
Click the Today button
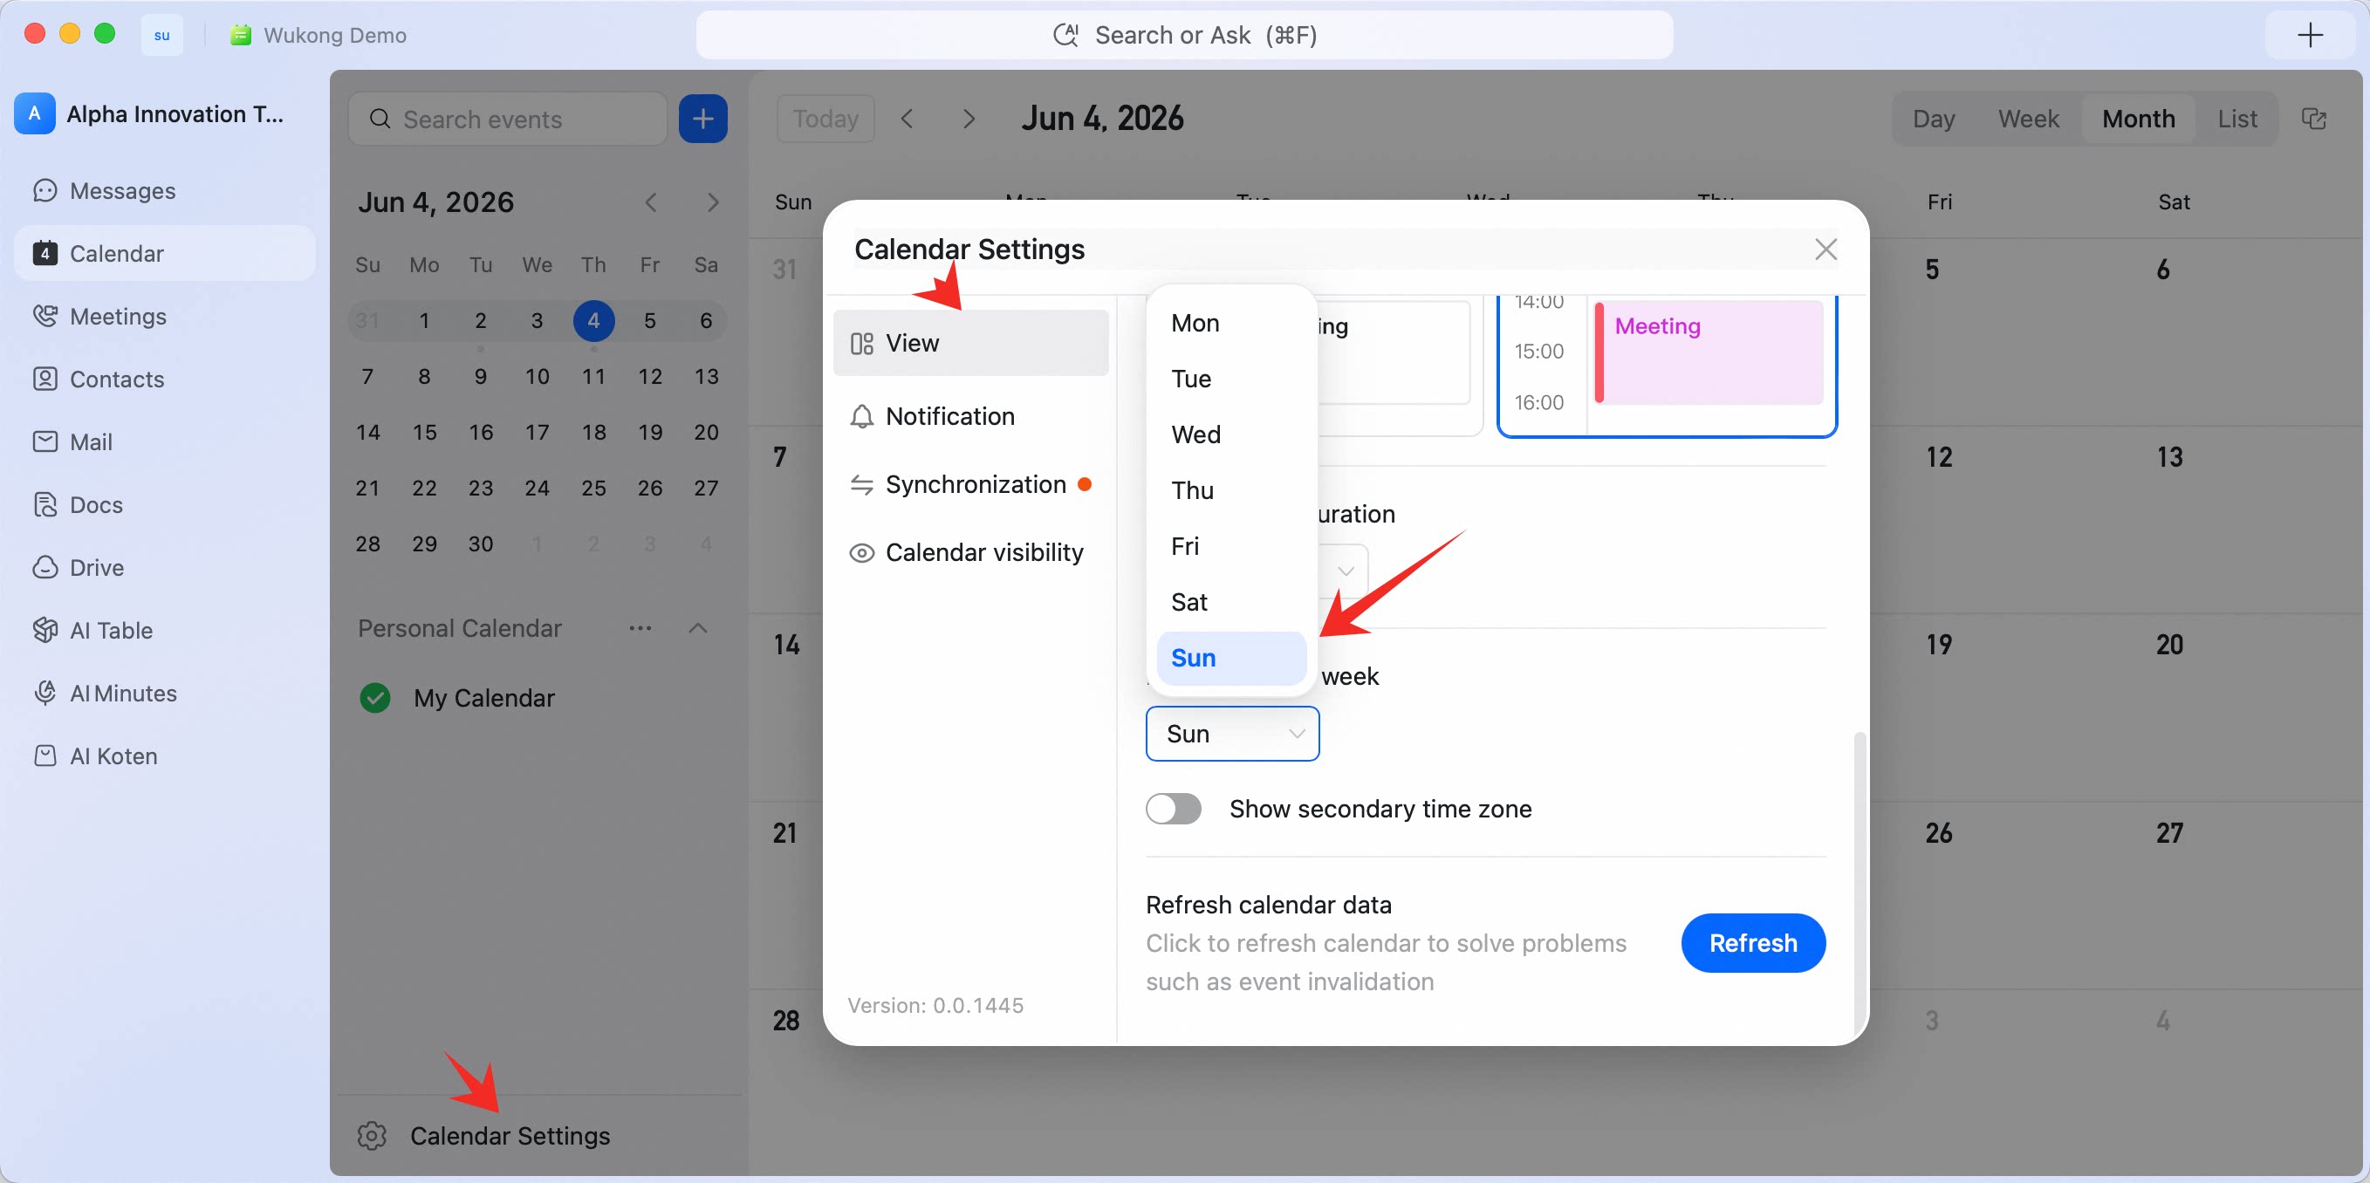pos(825,119)
